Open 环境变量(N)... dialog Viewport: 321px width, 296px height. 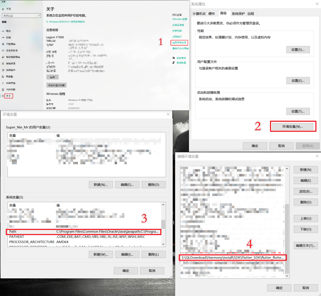click(292, 127)
